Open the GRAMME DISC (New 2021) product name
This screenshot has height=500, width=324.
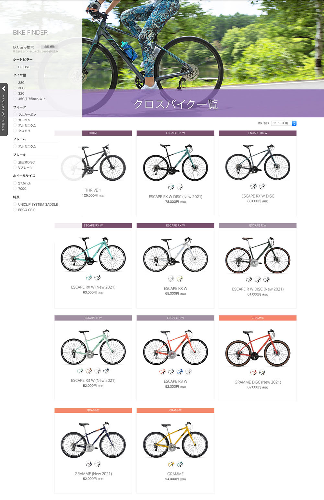pos(258,382)
